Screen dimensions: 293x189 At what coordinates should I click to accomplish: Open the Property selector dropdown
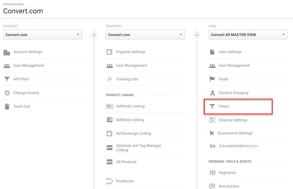coord(145,35)
